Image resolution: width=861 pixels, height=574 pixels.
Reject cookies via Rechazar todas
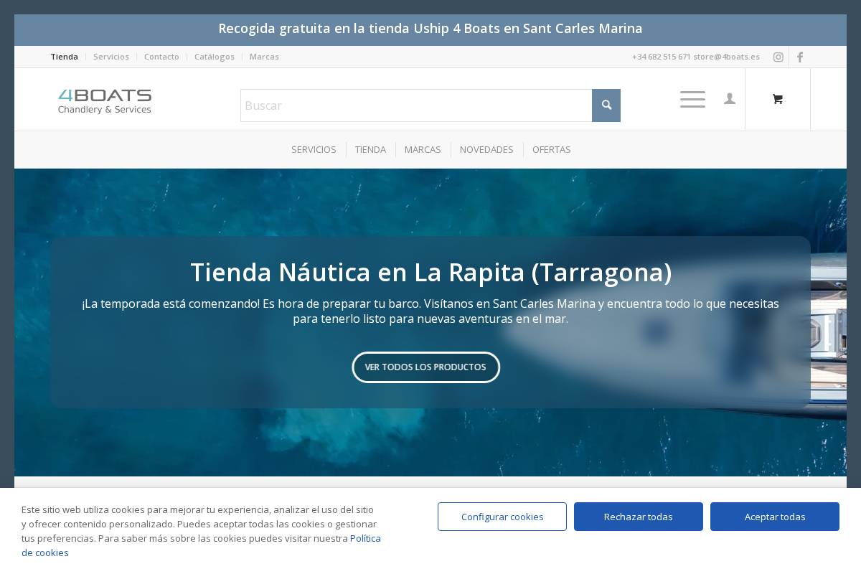coord(638,517)
